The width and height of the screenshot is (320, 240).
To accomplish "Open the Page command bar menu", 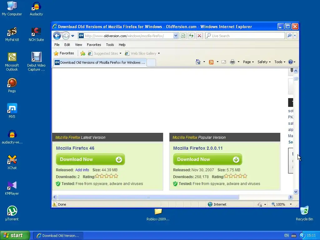I will tap(248, 62).
